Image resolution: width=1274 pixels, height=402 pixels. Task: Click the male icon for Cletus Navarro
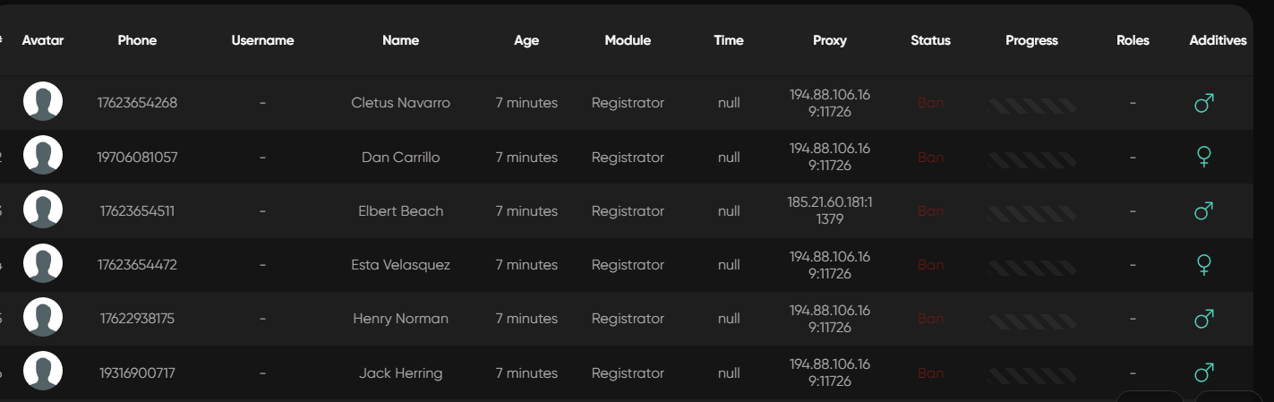[x=1204, y=103]
